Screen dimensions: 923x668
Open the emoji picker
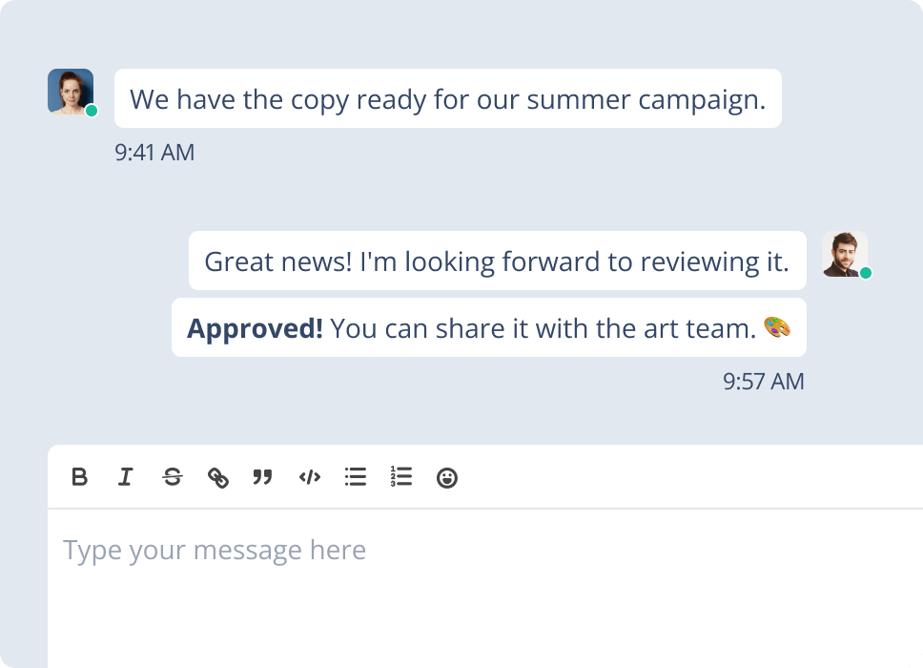pos(447,477)
